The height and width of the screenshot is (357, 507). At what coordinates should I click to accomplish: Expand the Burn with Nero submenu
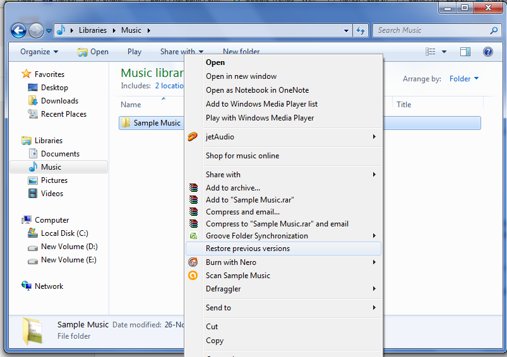[x=284, y=262]
